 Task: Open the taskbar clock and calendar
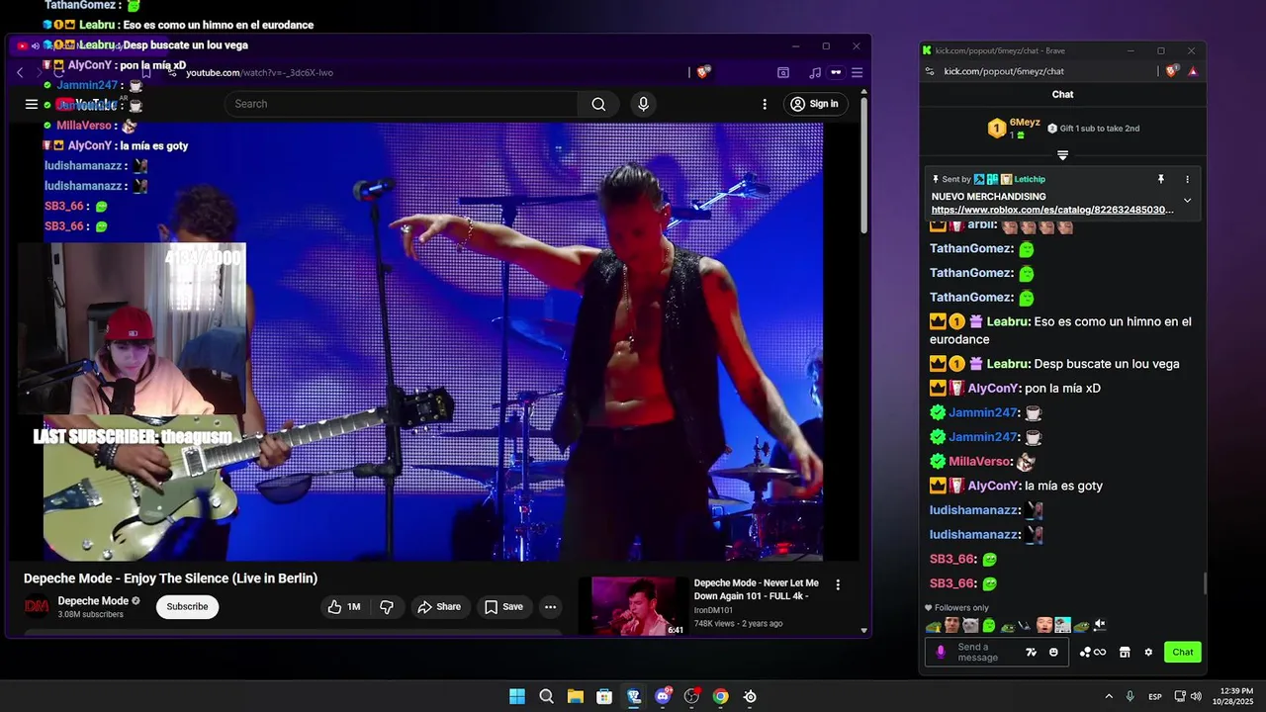click(1233, 696)
